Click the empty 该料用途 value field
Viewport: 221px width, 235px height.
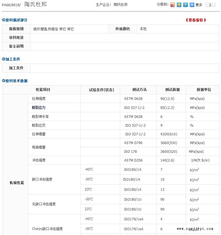[x=124, y=38]
